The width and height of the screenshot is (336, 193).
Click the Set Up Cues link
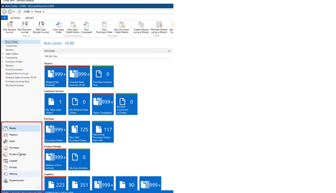pos(51,56)
